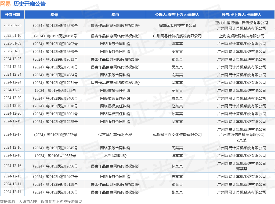
Task: Select case number 粤0192民初17970号
Action: point(55,67)
